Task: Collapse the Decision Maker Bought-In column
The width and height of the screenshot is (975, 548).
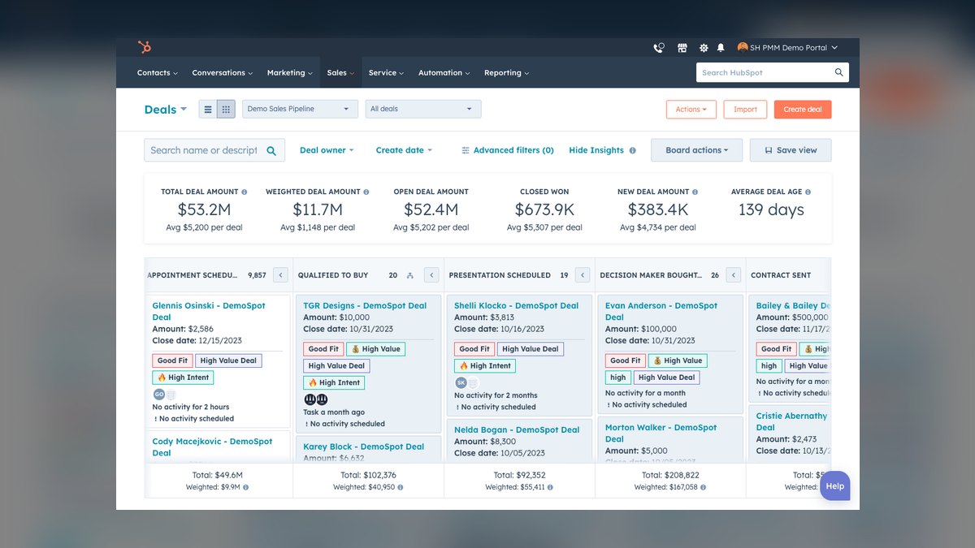Action: 734,275
